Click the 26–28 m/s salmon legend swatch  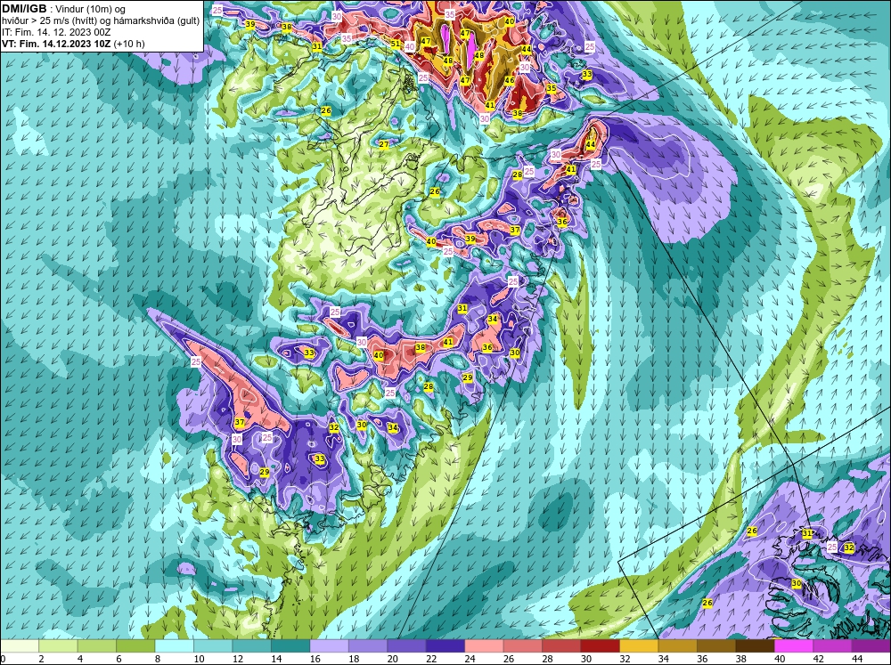point(522,646)
